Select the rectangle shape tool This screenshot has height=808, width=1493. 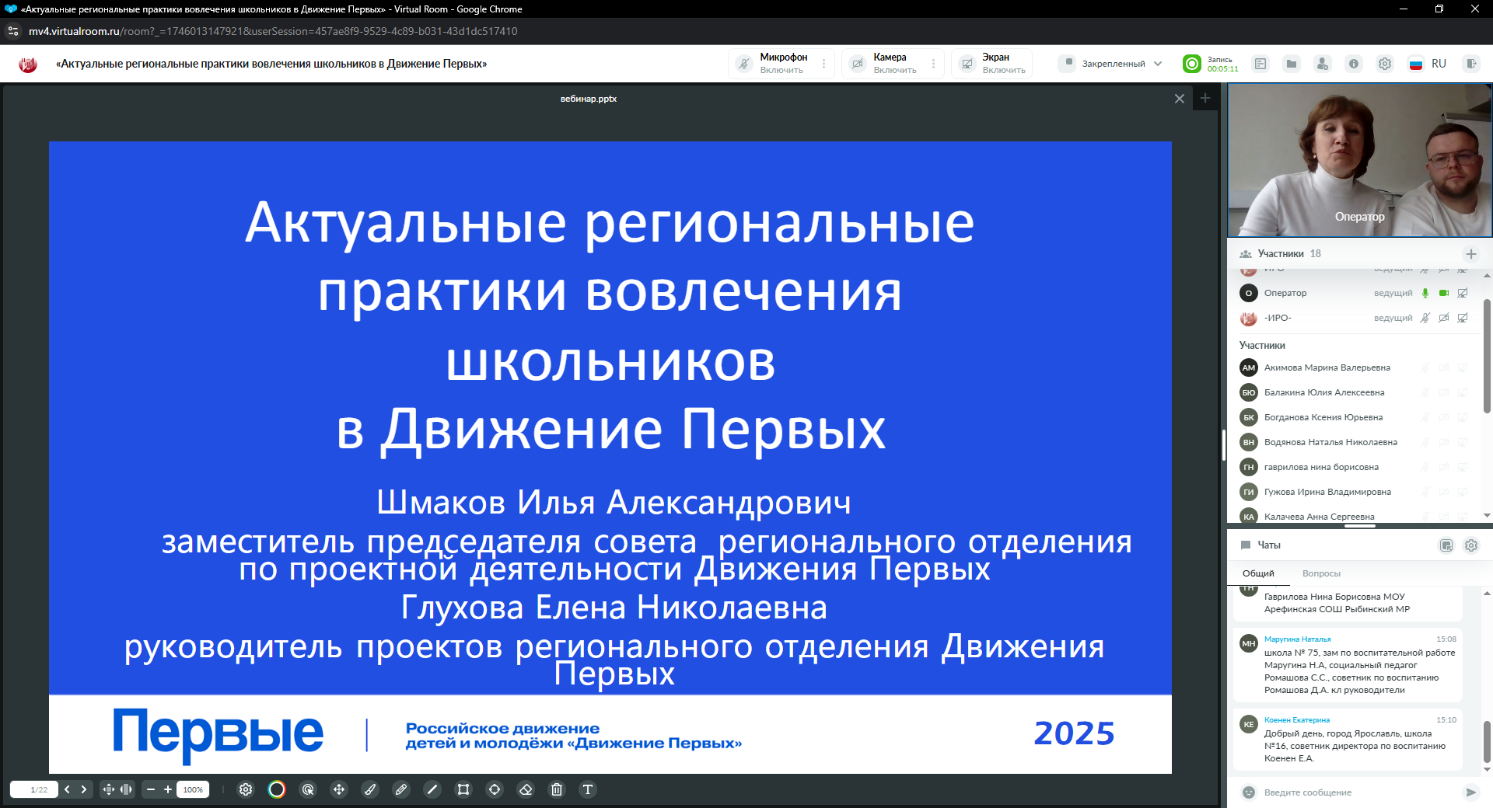[x=463, y=789]
